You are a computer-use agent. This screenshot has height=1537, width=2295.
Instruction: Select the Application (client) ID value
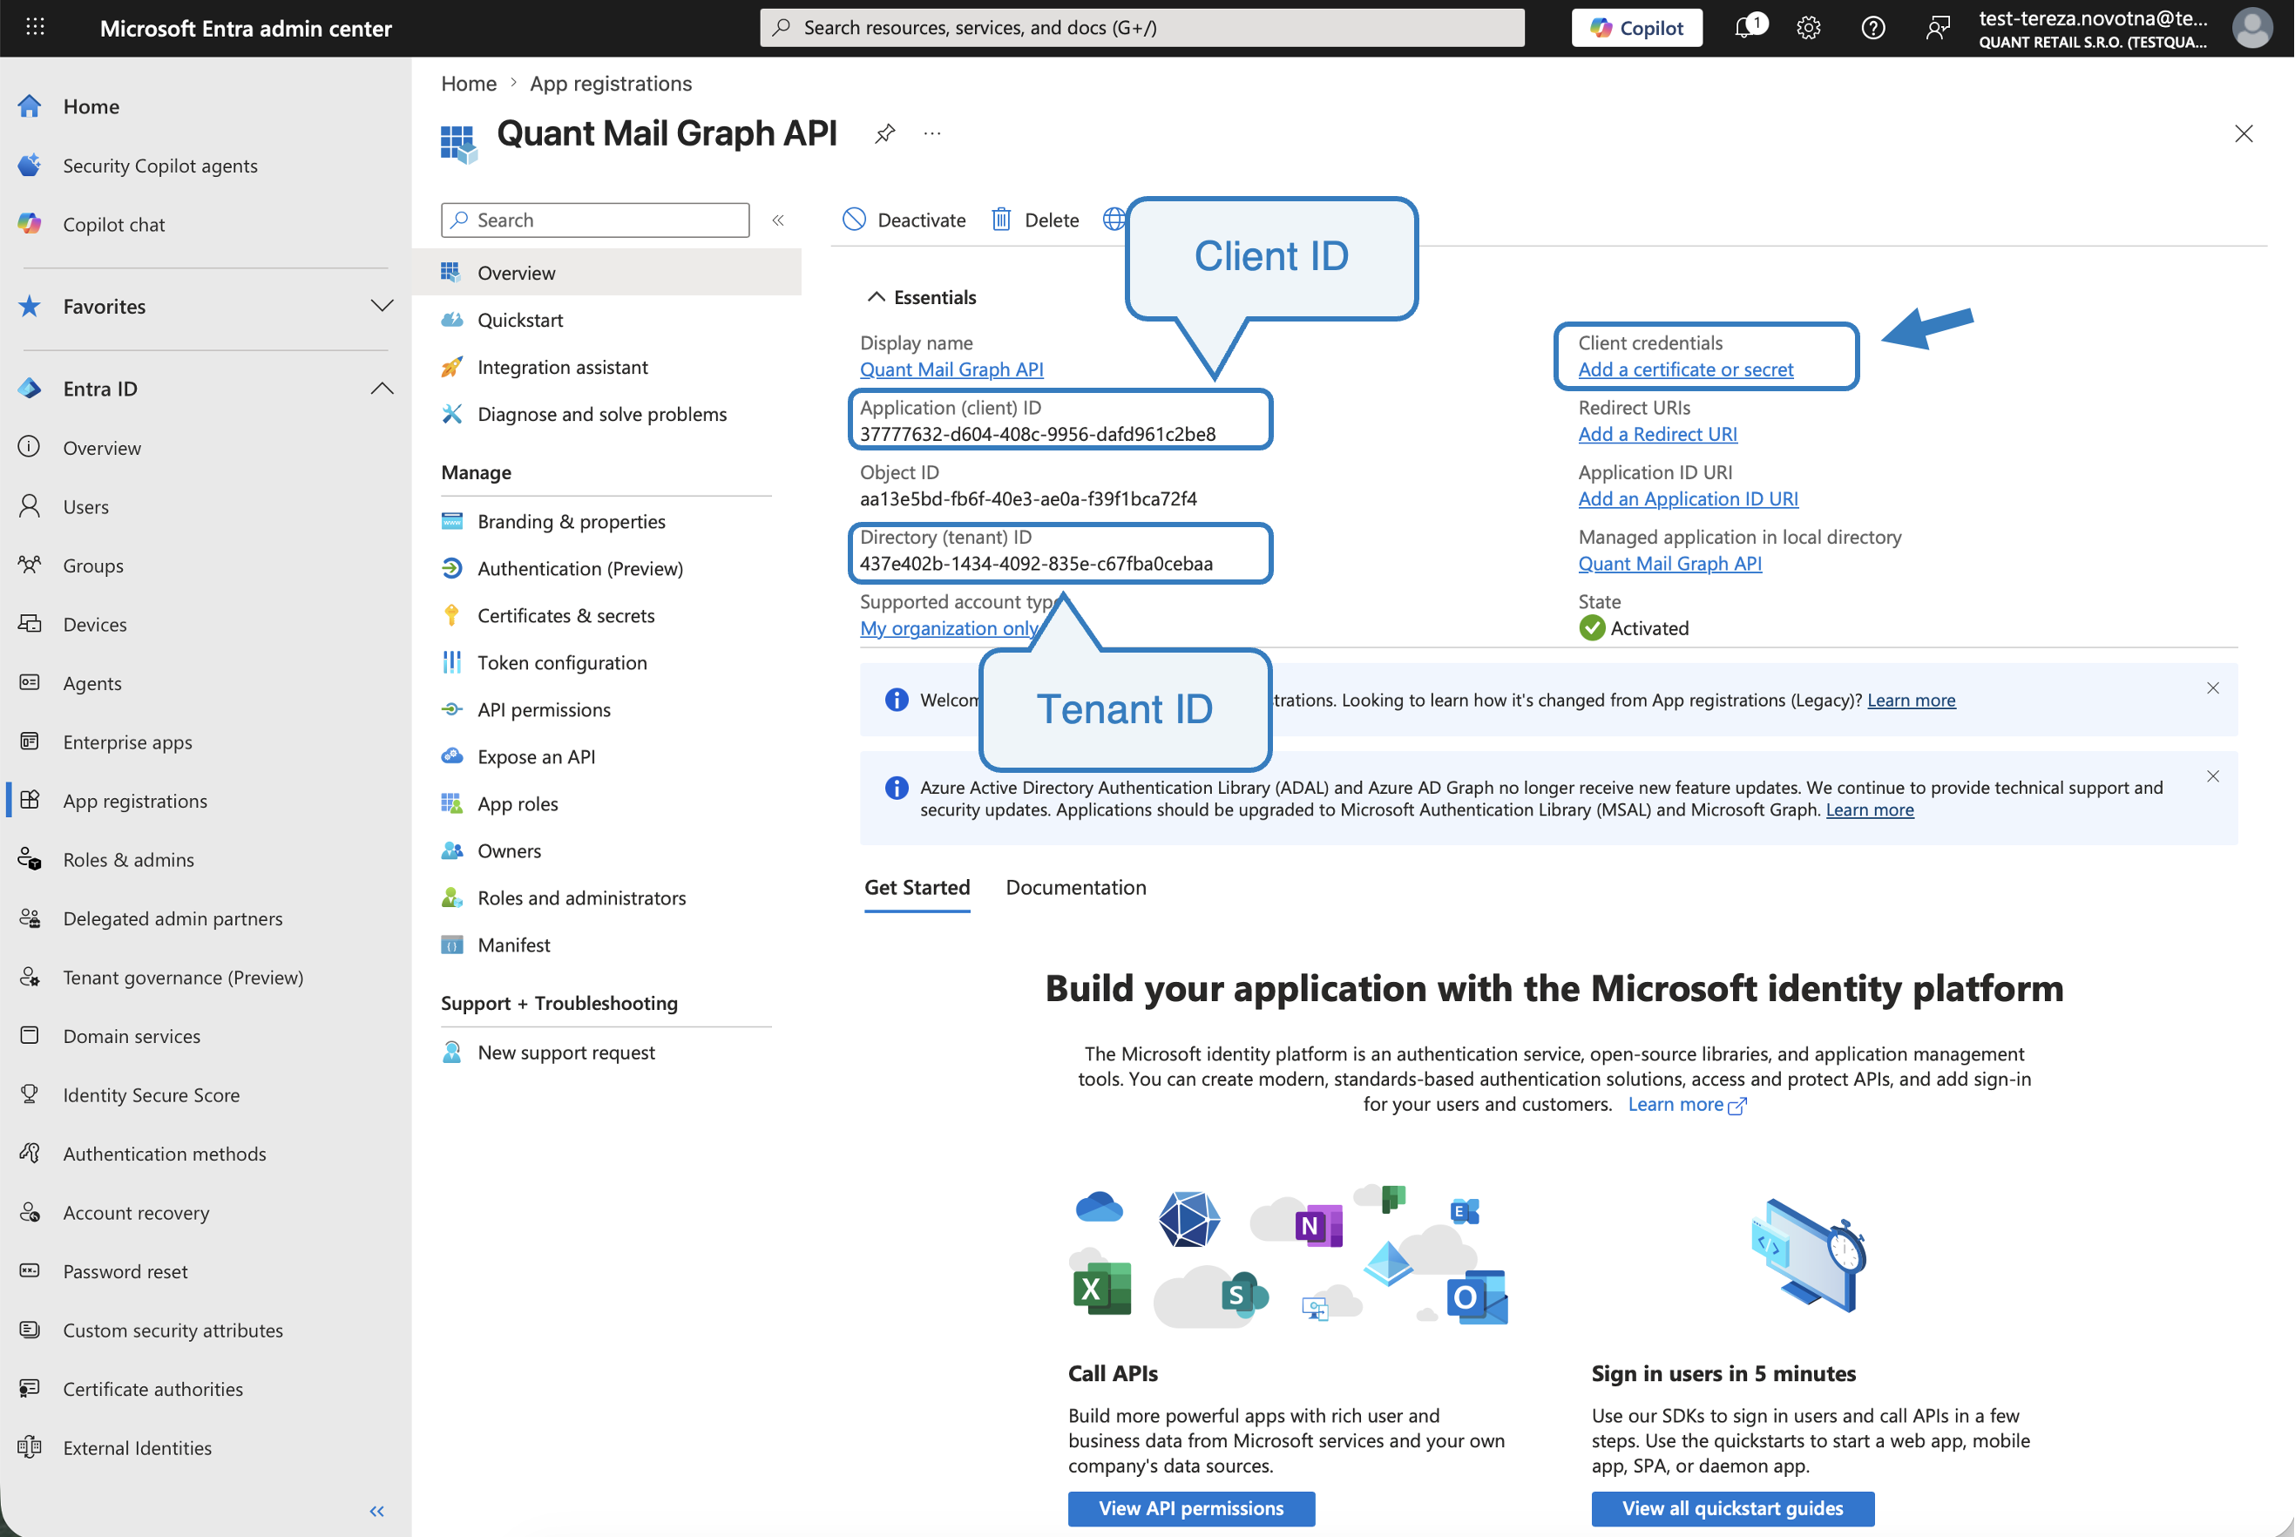(1038, 434)
